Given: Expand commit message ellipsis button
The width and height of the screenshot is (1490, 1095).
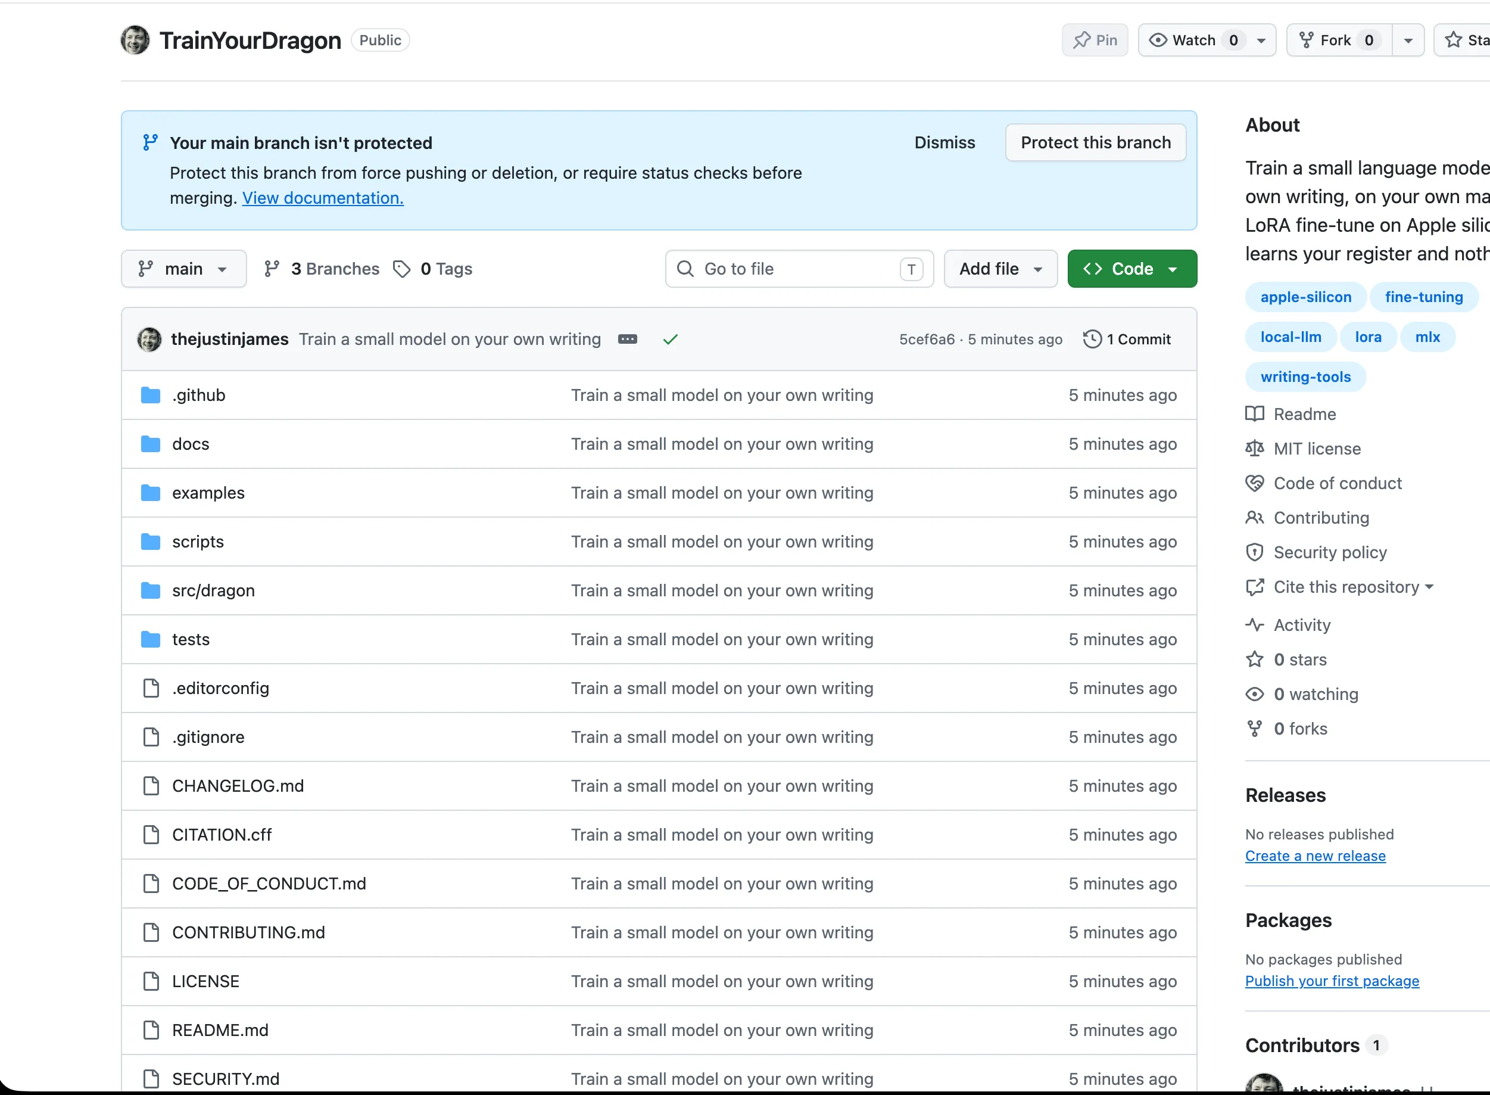Looking at the screenshot, I should pos(628,340).
